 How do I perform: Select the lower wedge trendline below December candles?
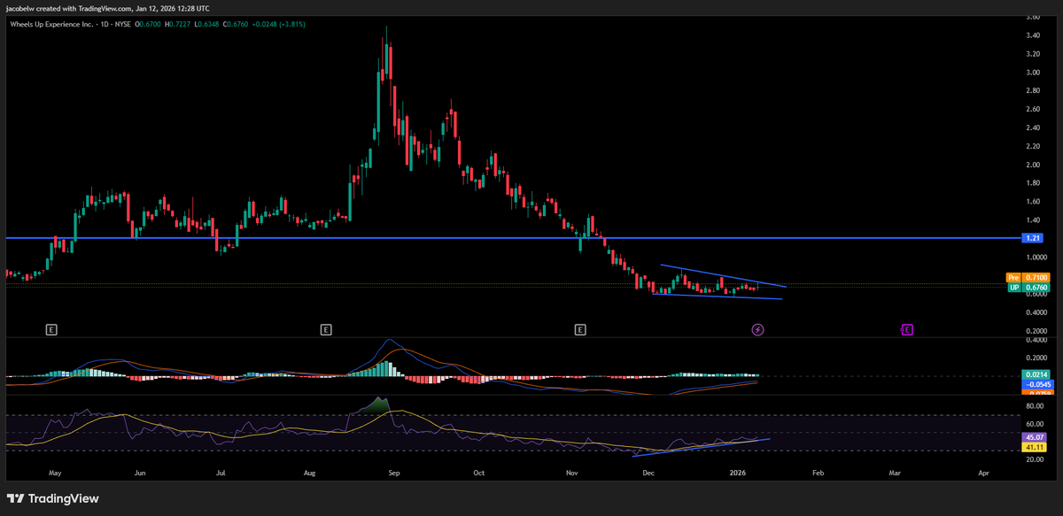[718, 297]
